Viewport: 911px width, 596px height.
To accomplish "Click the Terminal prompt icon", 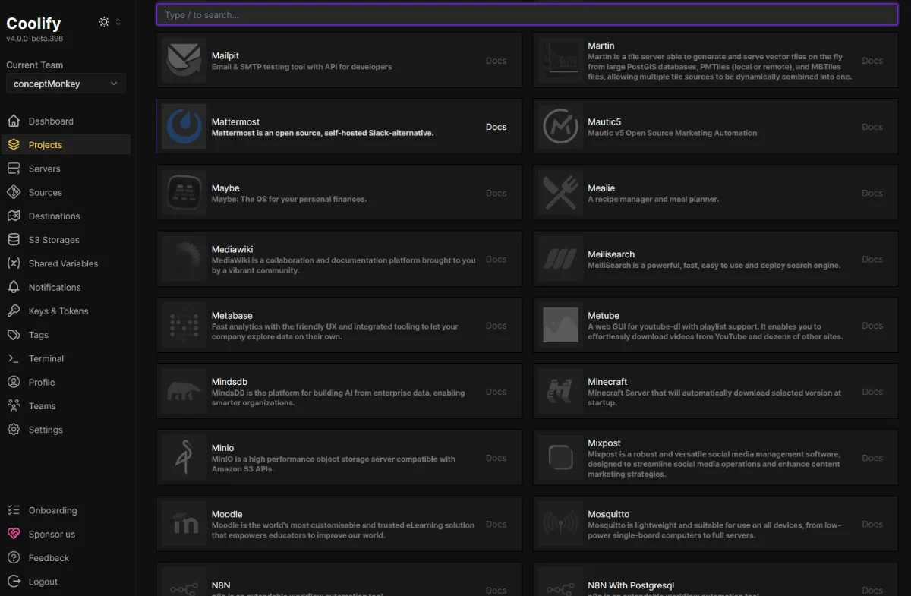I will 14,358.
